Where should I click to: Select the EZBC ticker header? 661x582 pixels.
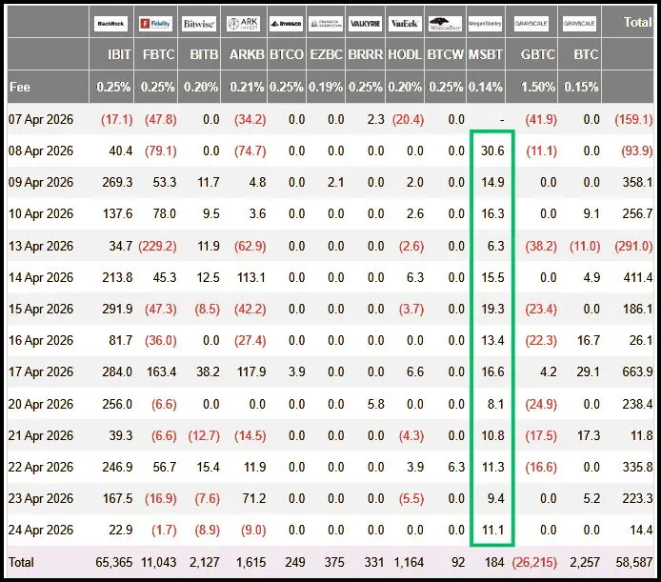pos(326,54)
